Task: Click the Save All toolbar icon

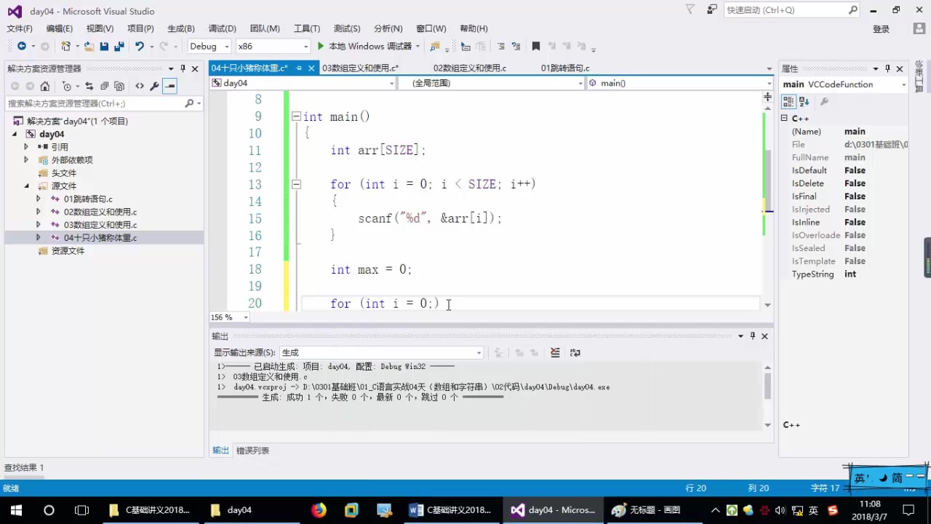Action: coord(119,46)
